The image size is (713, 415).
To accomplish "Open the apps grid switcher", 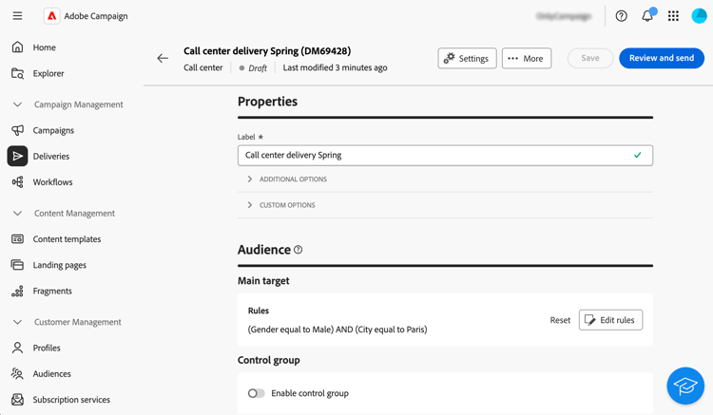I will click(x=673, y=16).
